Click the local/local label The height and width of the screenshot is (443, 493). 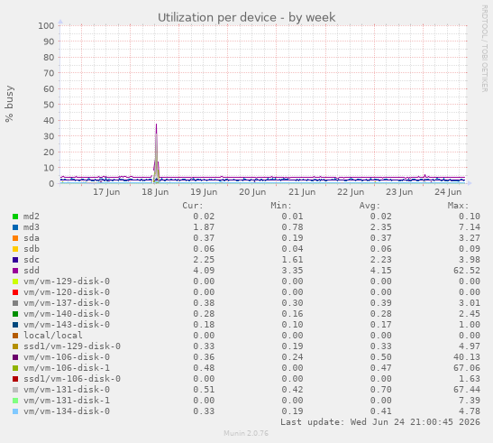(53, 336)
